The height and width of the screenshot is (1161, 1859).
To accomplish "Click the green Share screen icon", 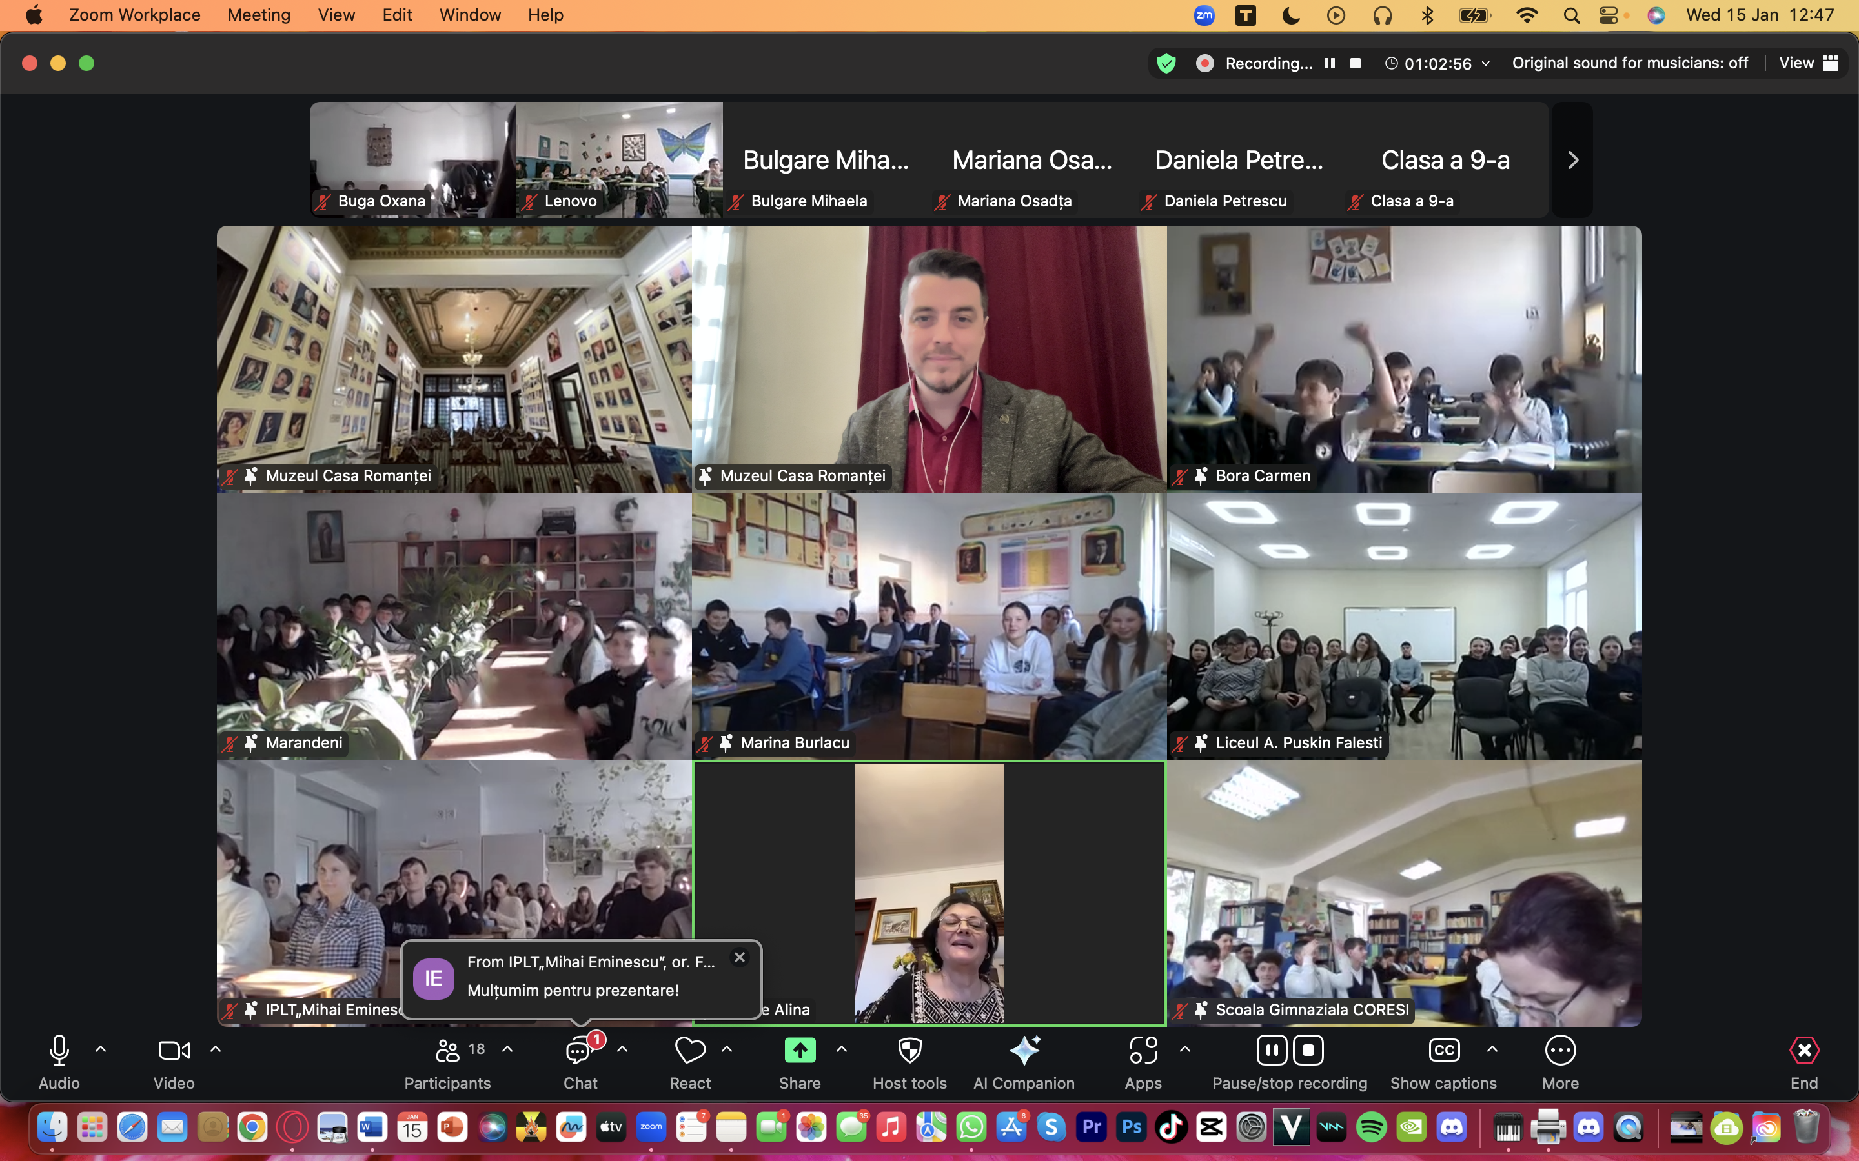I will tap(800, 1051).
